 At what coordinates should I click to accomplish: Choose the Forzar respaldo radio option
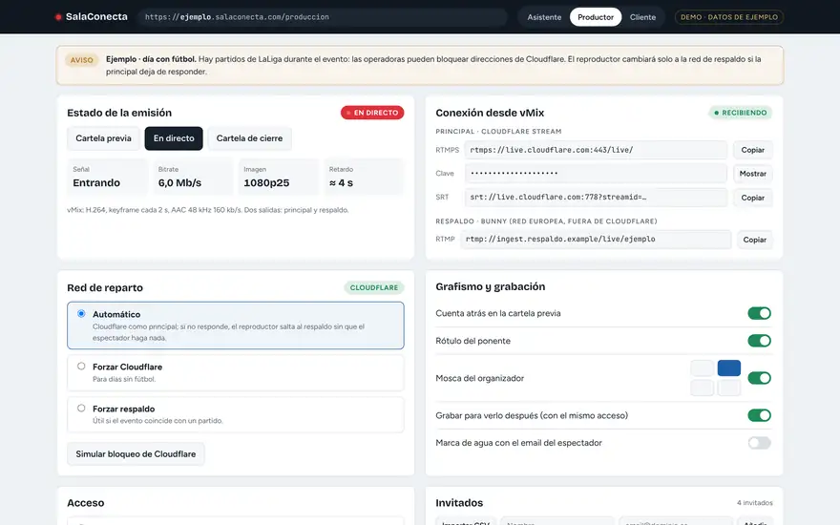coord(81,408)
